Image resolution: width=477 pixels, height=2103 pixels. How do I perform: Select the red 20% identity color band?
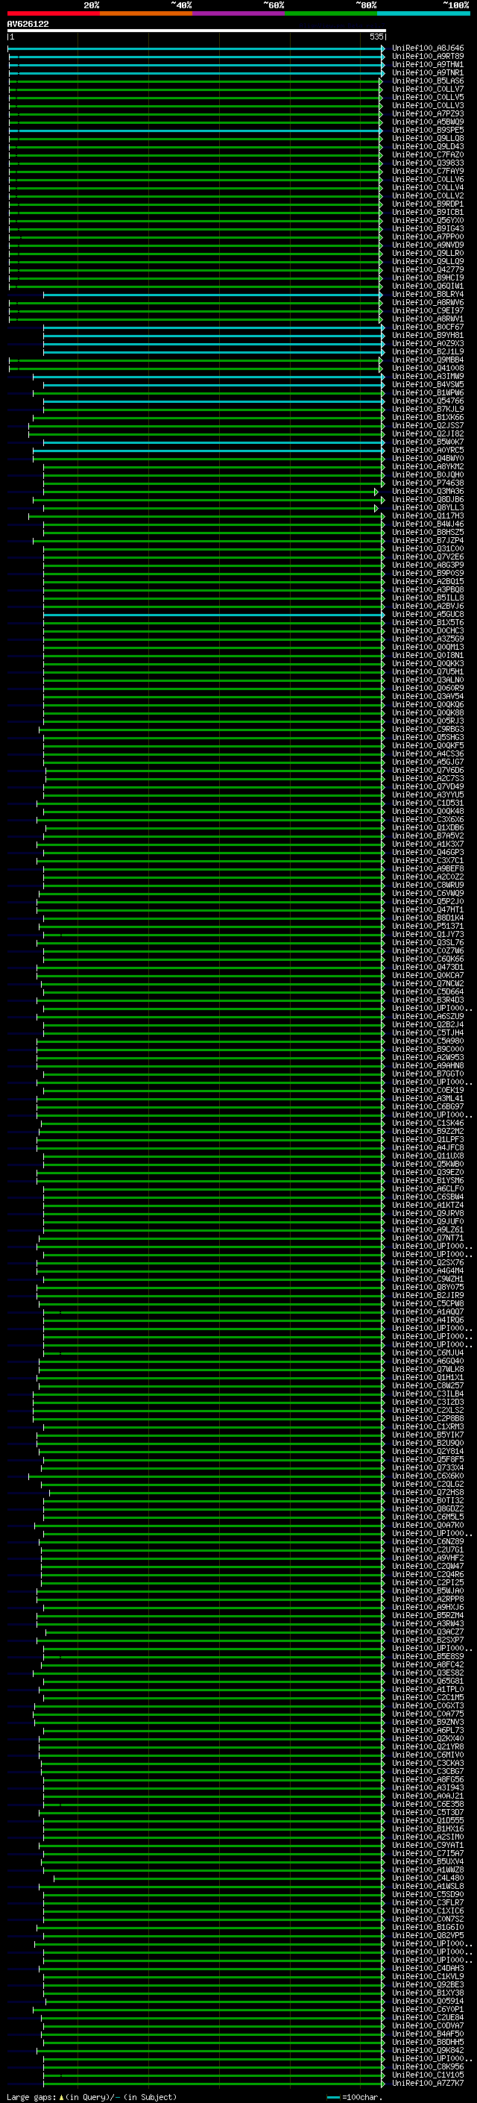click(x=53, y=13)
